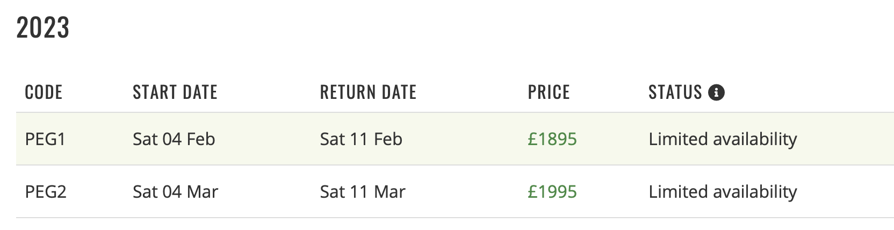894x230 pixels.
Task: Click PEG1 Limited availability status
Action: tap(723, 140)
